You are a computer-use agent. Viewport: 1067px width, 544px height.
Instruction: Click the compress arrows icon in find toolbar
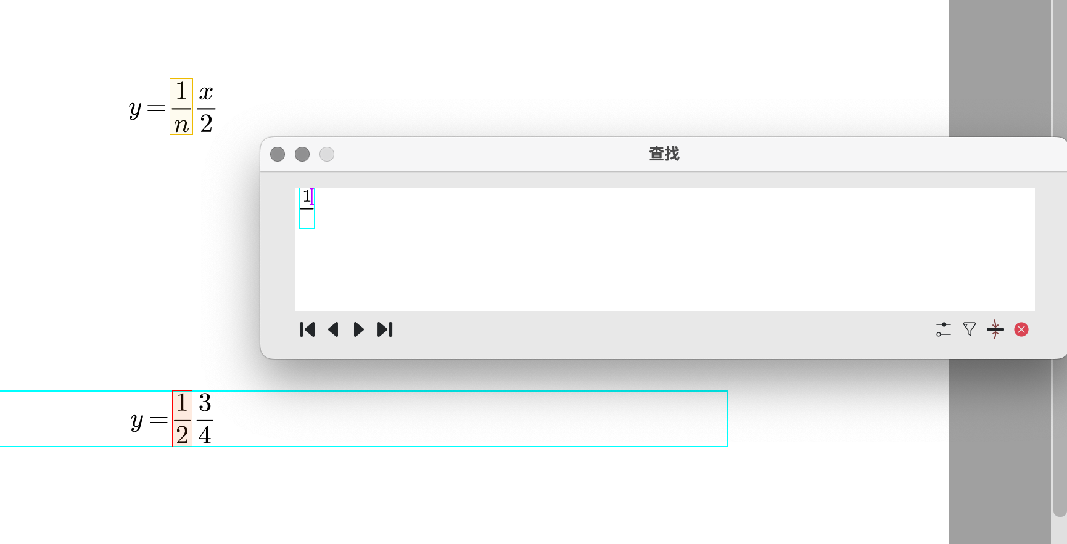tap(995, 329)
